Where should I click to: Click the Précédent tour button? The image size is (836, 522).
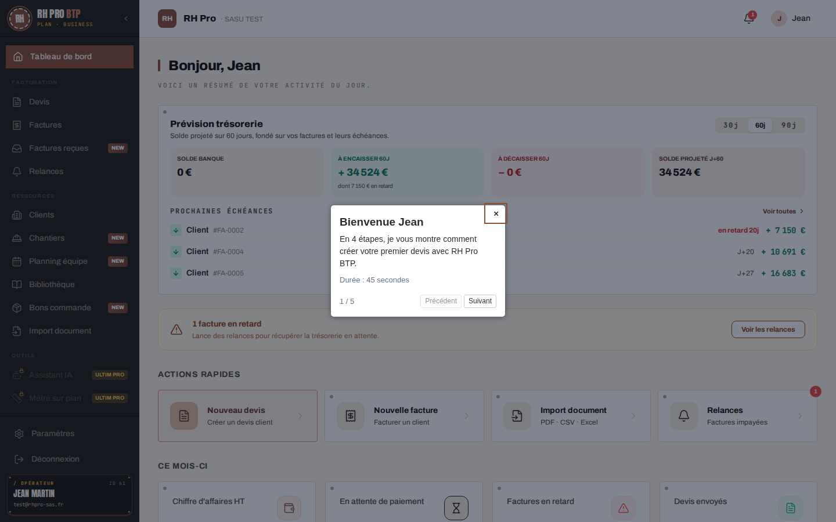(441, 301)
